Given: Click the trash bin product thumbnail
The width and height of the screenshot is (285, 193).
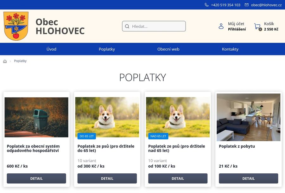Looking at the screenshot, I should 36,117.
